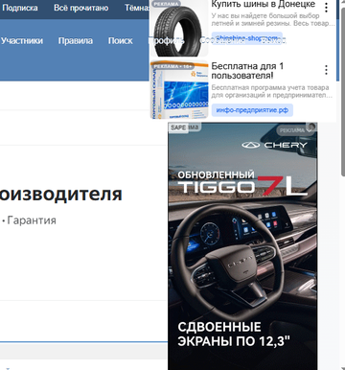Screen dimensions: 345x370
Task: Open the Поиск menu item
Action: [x=121, y=41]
